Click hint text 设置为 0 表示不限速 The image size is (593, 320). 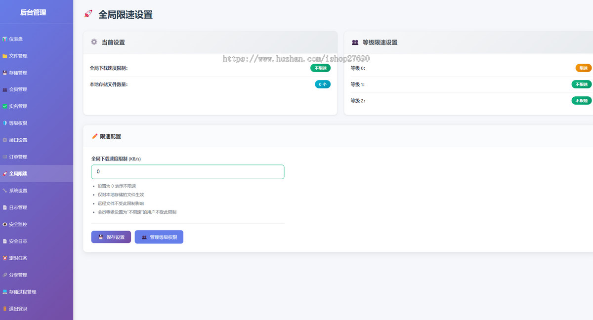[117, 186]
